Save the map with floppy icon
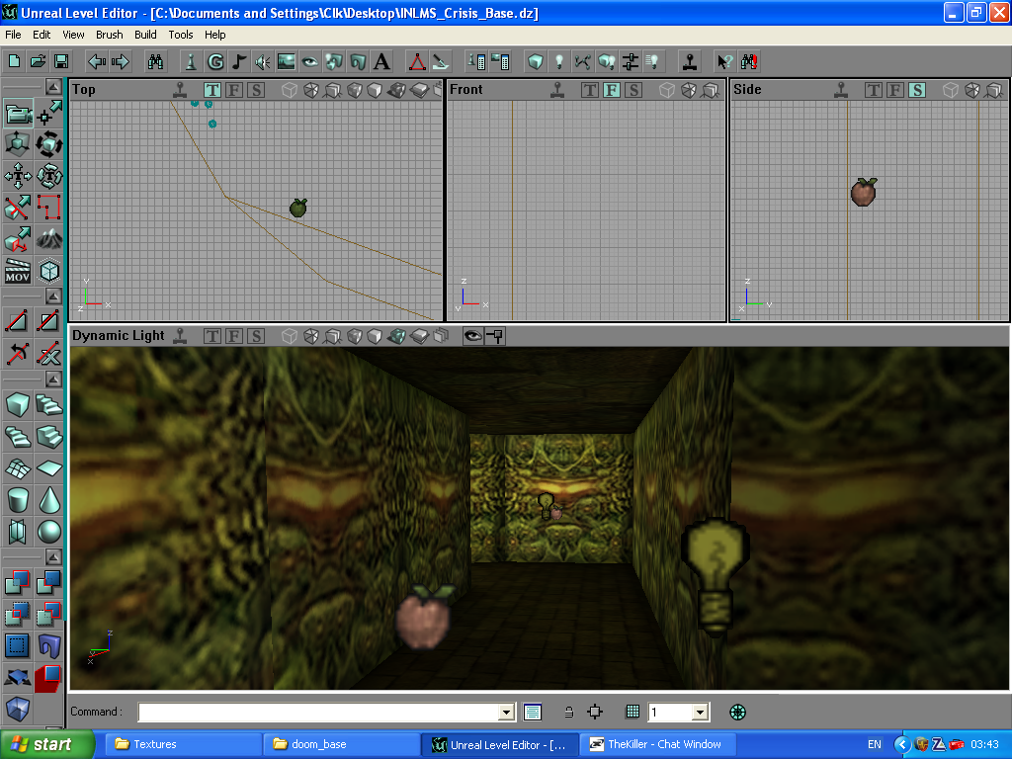 pyautogui.click(x=61, y=61)
